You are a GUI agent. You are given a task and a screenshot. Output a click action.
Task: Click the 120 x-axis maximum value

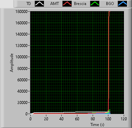coord(124,119)
